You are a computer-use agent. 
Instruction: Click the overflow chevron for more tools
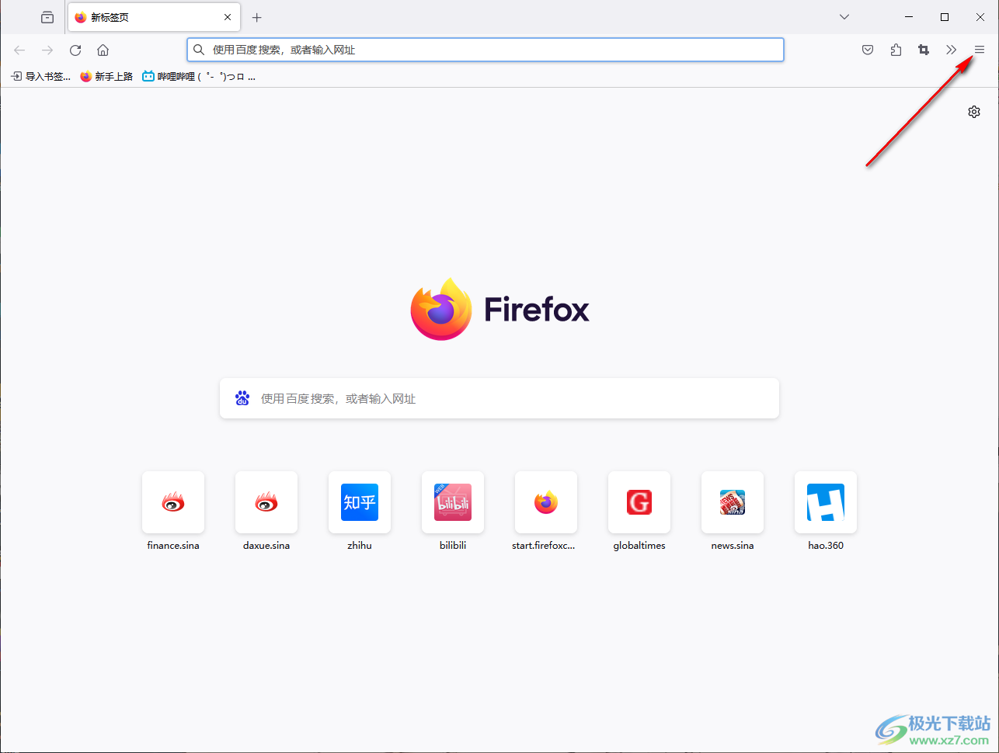(952, 50)
